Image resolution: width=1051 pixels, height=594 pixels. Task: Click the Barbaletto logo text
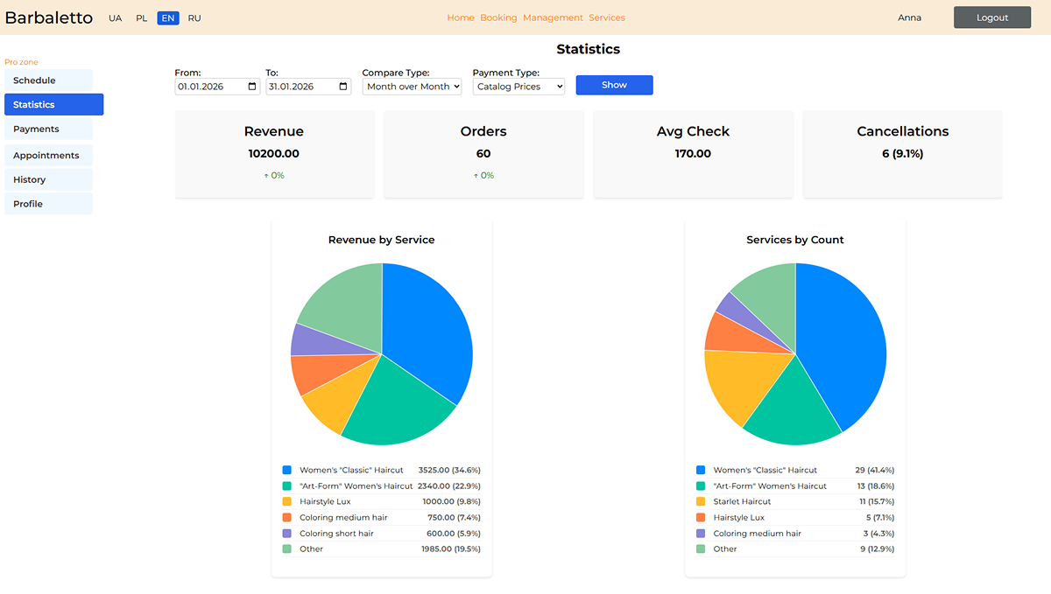coord(49,17)
